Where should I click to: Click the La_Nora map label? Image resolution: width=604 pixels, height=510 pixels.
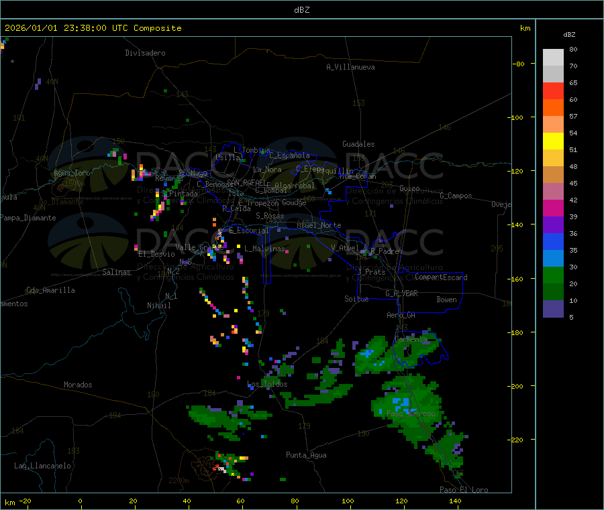267,170
